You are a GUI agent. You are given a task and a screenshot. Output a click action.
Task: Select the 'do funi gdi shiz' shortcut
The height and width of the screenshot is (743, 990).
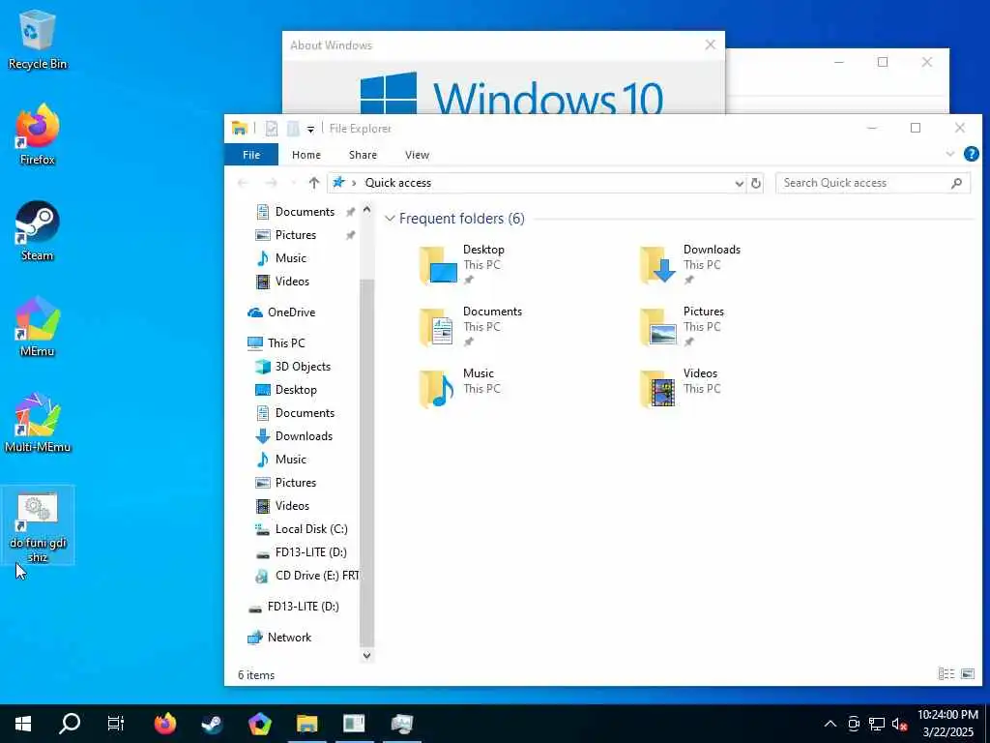(x=38, y=525)
